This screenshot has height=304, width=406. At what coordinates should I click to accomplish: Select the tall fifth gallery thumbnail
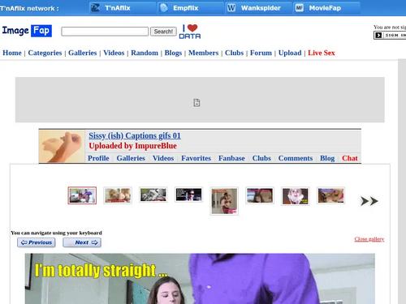tap(224, 201)
